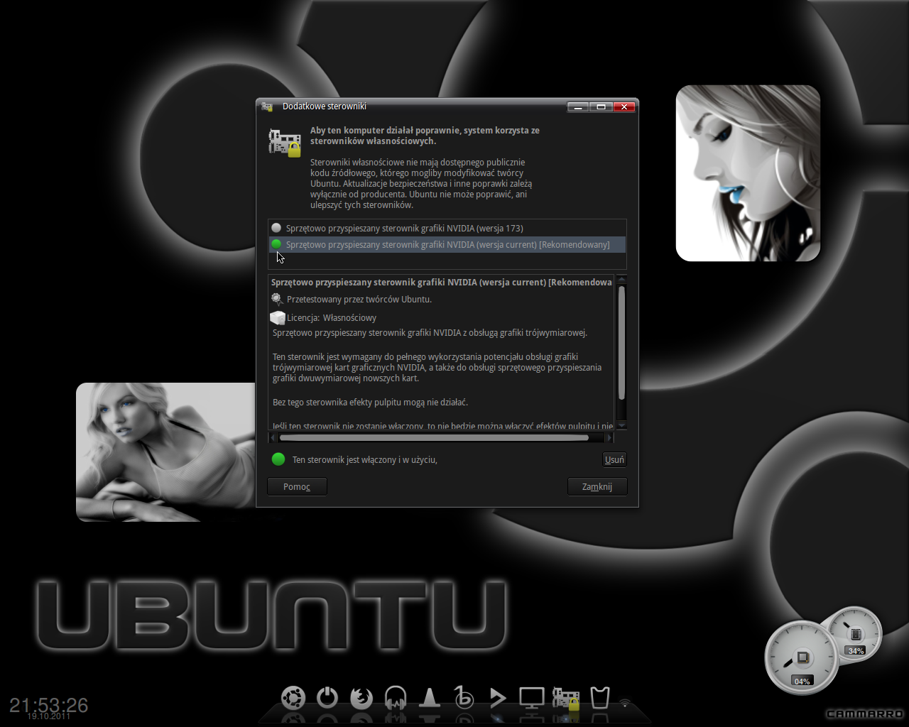Click 'Bez tego sterownika efekty pulpitu' line
Screen dimensions: 909x727
point(370,403)
